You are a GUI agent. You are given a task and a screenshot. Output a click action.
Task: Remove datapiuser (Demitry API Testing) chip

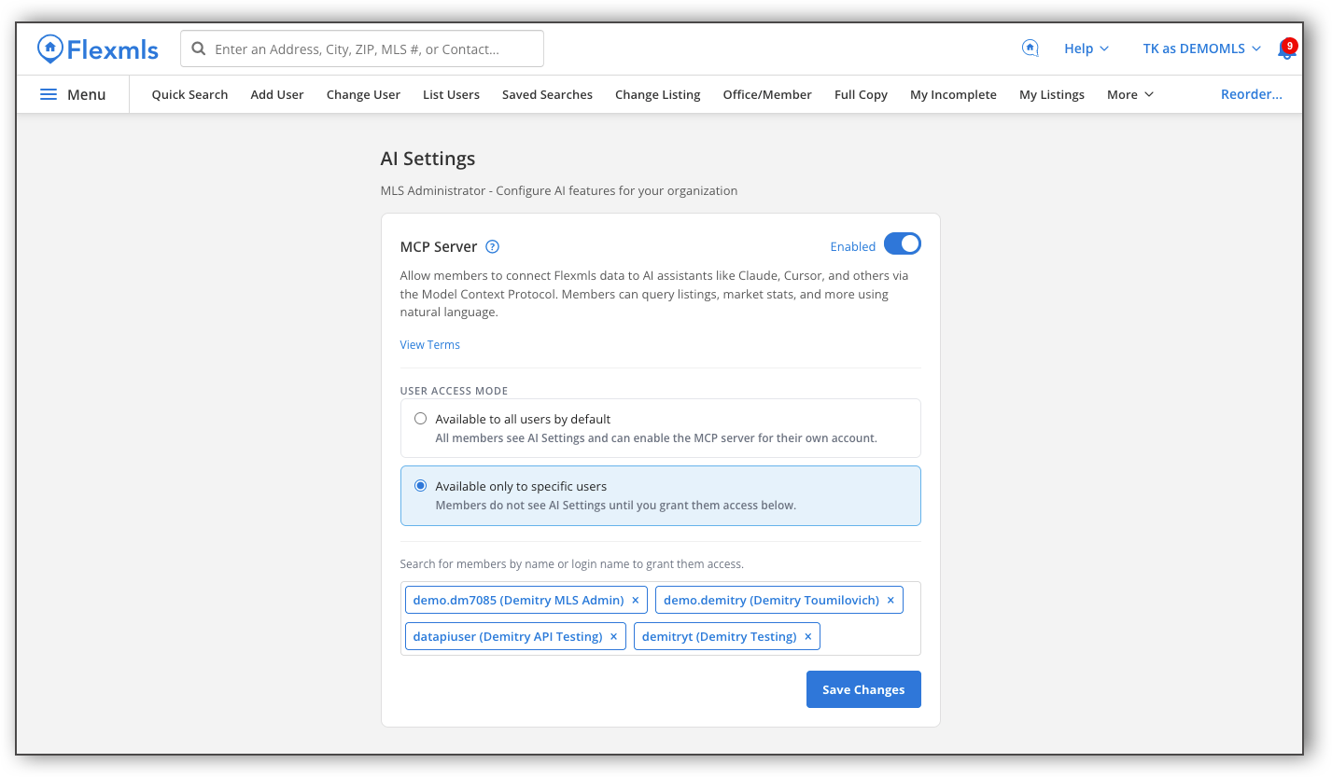613,636
